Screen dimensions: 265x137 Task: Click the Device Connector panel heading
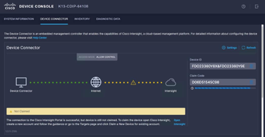[23, 48]
